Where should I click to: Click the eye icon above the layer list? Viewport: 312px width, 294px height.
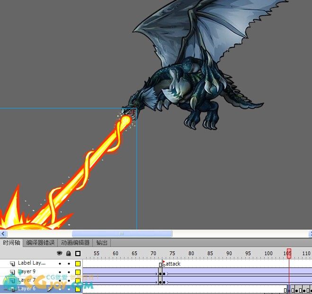tap(59, 253)
